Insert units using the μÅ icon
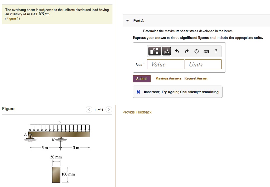The height and width of the screenshot is (187, 270). click(166, 51)
